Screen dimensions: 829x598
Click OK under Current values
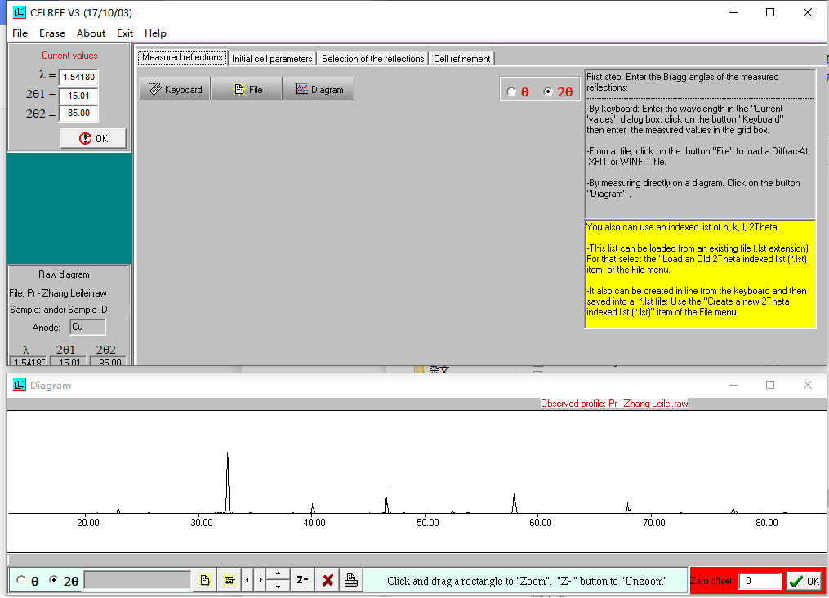pyautogui.click(x=93, y=138)
